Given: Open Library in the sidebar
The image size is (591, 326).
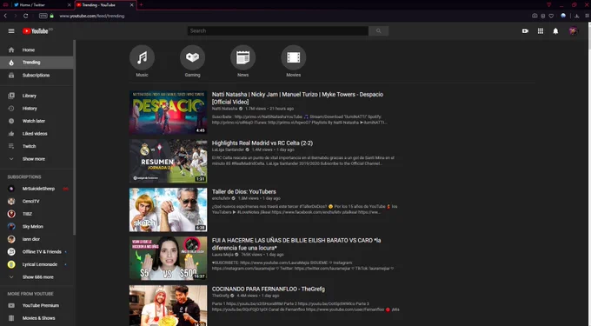Looking at the screenshot, I should click(37, 96).
